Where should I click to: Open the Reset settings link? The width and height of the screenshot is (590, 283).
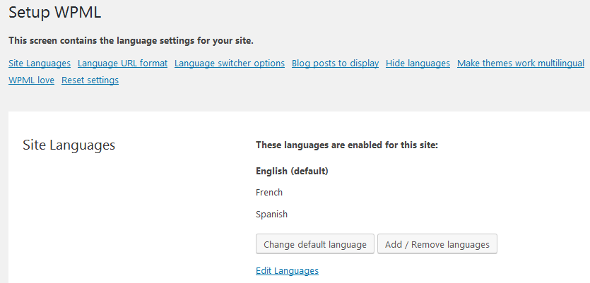click(x=90, y=80)
